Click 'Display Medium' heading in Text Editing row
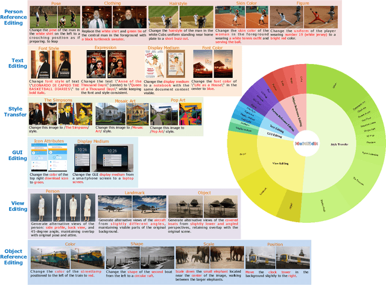Screen dimensions: 386x285 (163, 48)
